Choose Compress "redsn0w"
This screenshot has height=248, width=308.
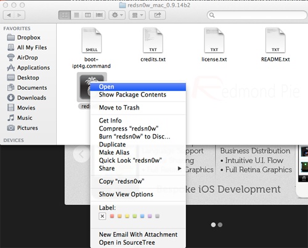tap(138, 129)
